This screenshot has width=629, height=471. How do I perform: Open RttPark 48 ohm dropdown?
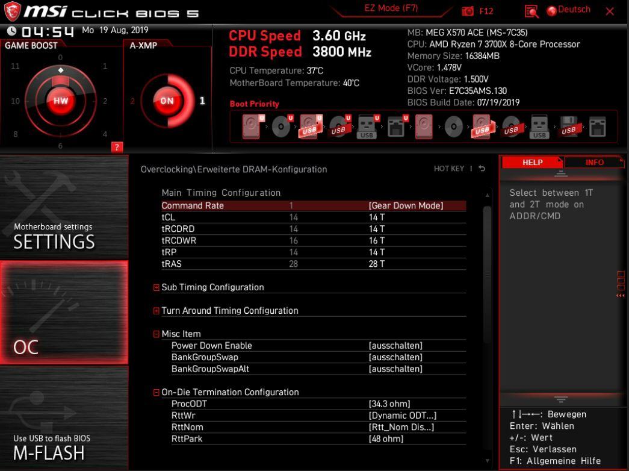[x=386, y=439]
